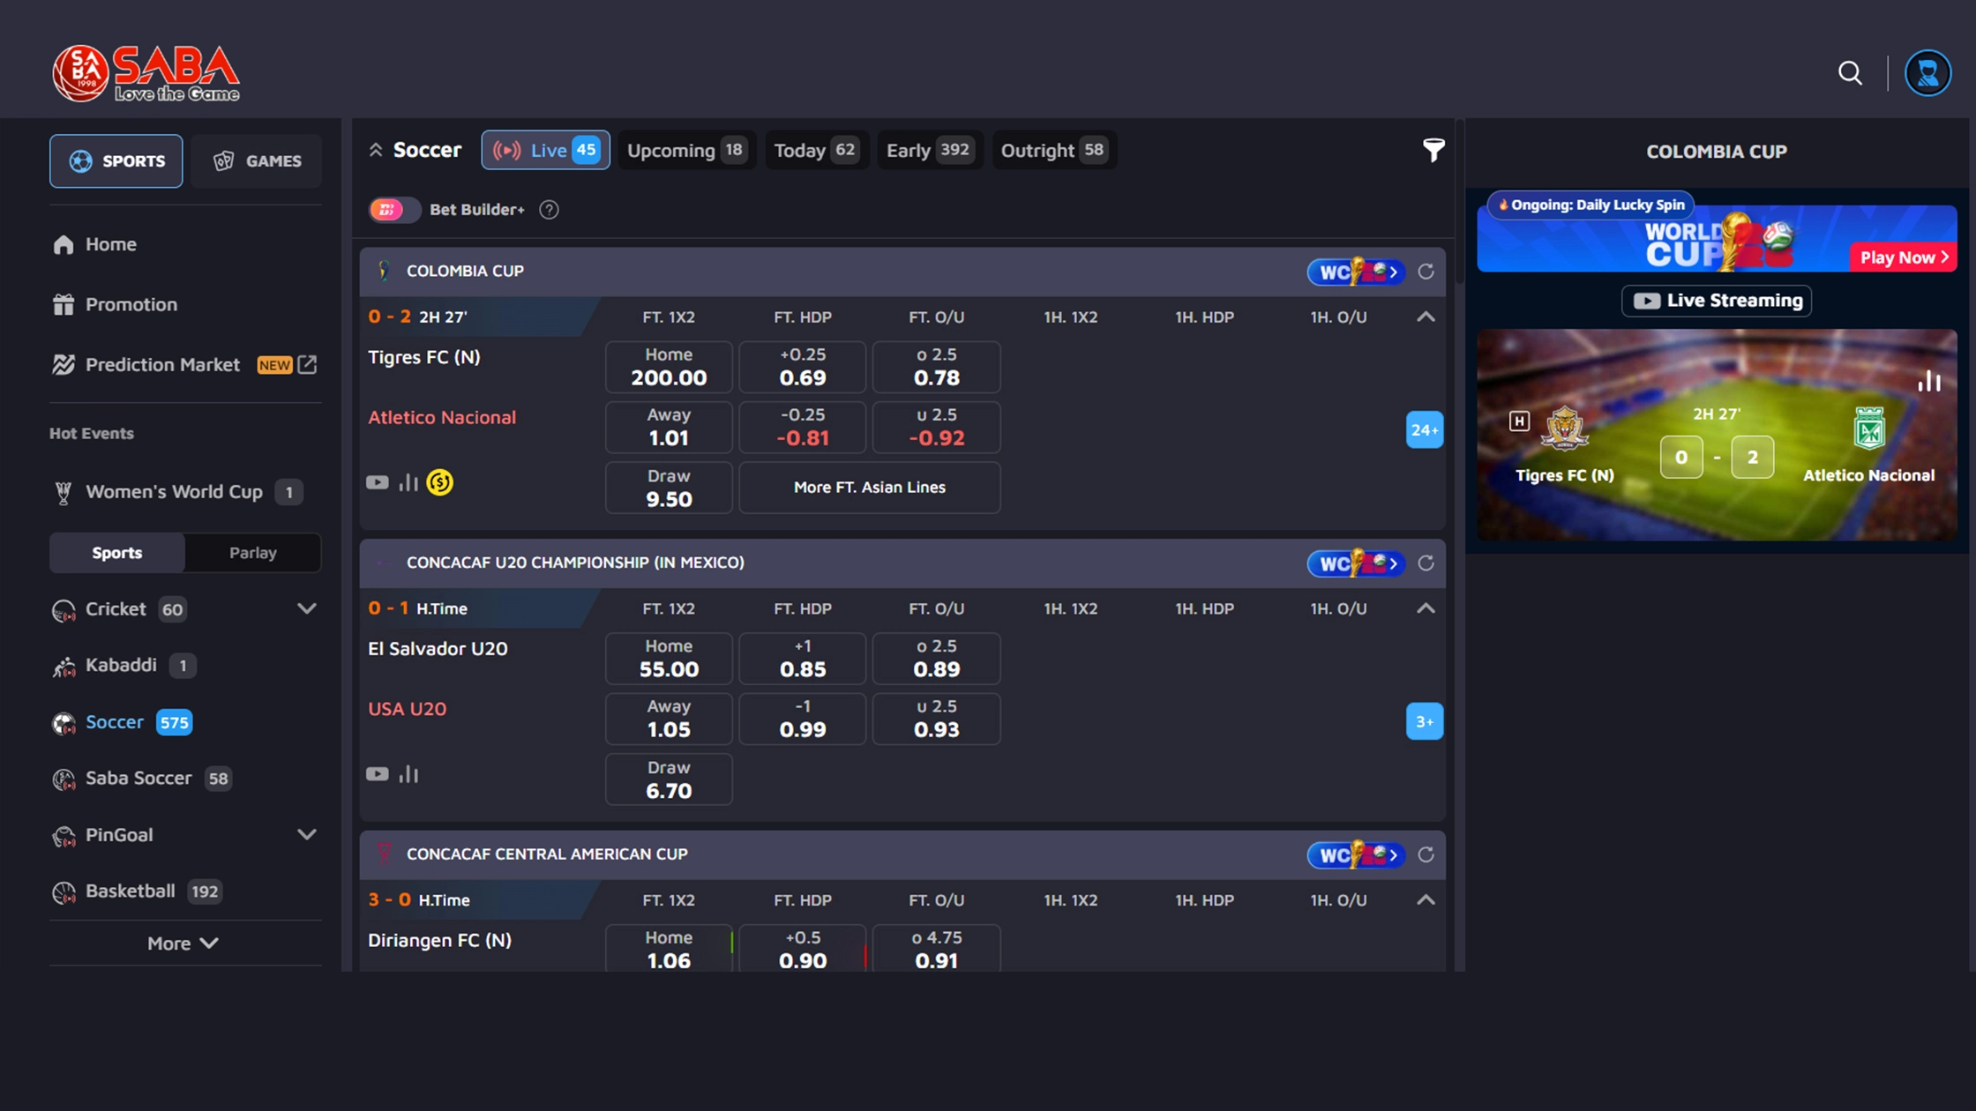Open live stream icon for El Salvador U20 match

377,774
